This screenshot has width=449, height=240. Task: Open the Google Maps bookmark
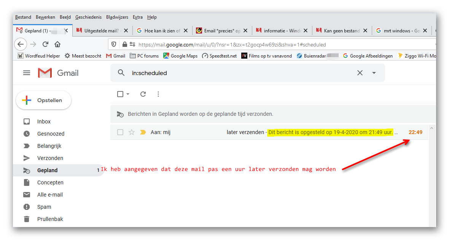(180, 56)
